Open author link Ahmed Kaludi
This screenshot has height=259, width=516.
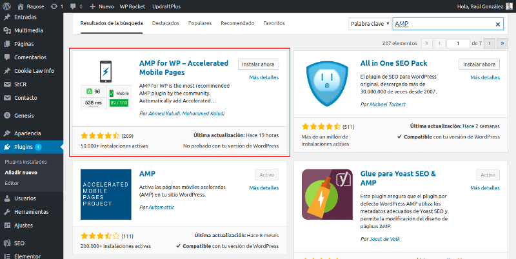click(x=164, y=113)
